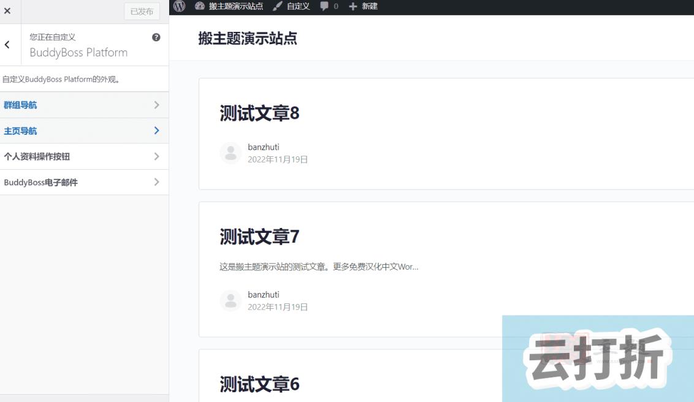Click the 您正在自定义 label
Image resolution: width=694 pixels, height=402 pixels.
(52, 37)
